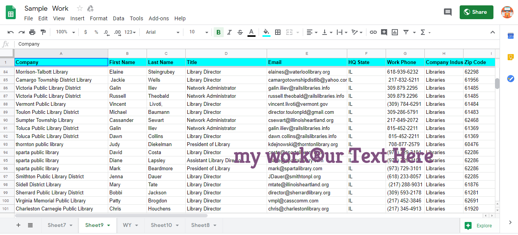The width and height of the screenshot is (518, 235).
Task: Open the comment history
Action: coord(447,12)
